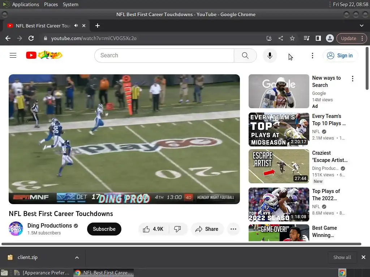Open the YouTube hamburger guide menu
The height and width of the screenshot is (277, 370).
pyautogui.click(x=13, y=55)
